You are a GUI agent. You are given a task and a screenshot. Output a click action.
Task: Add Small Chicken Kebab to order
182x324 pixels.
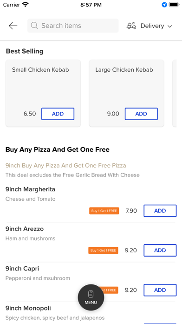[58, 114]
